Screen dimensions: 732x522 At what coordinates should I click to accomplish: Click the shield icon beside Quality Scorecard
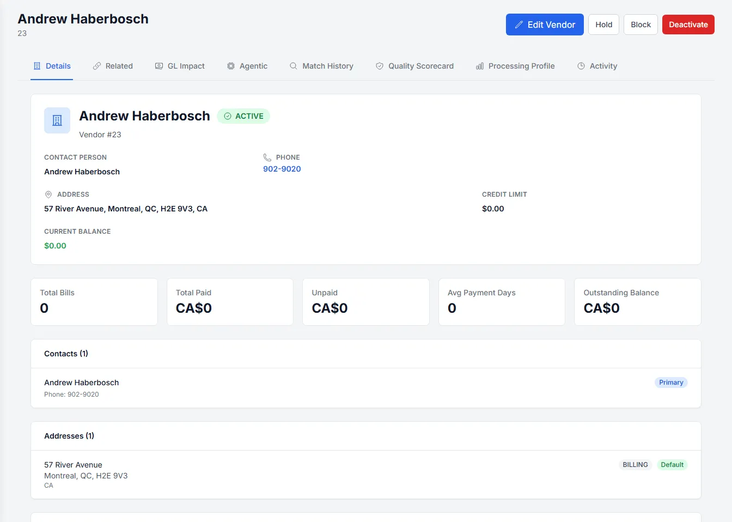click(380, 66)
